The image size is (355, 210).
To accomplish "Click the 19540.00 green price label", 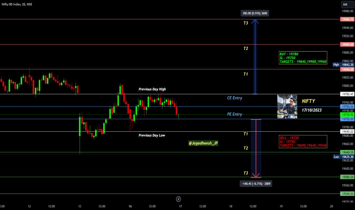I will [347, 194].
